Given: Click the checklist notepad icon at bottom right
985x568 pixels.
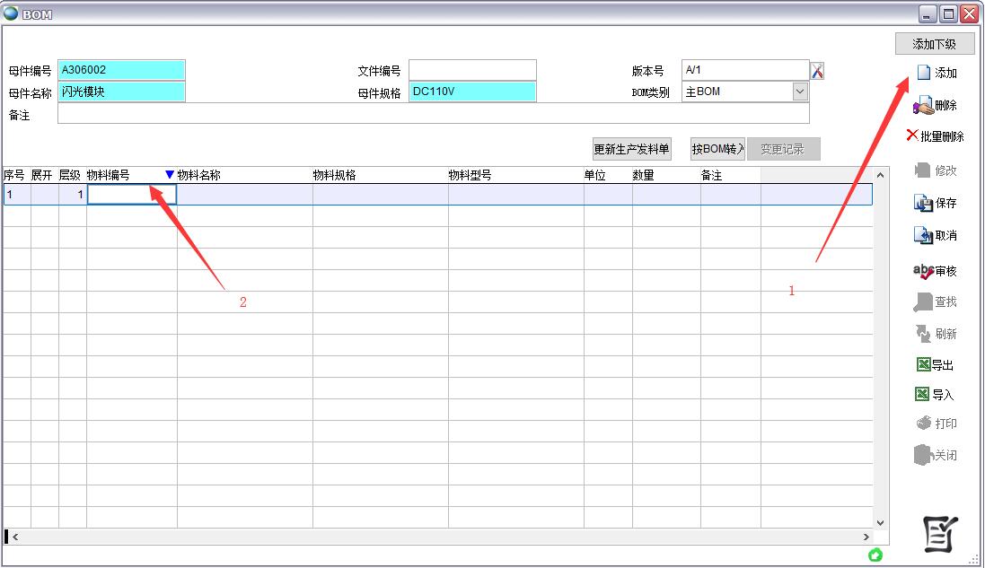Looking at the screenshot, I should pyautogui.click(x=941, y=535).
